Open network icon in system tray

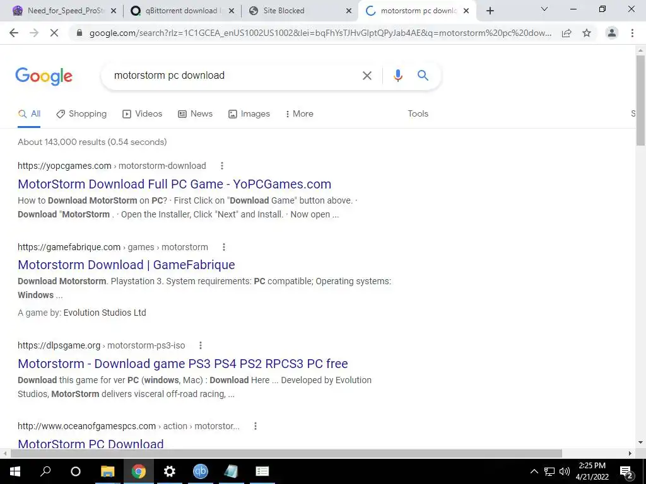point(549,471)
